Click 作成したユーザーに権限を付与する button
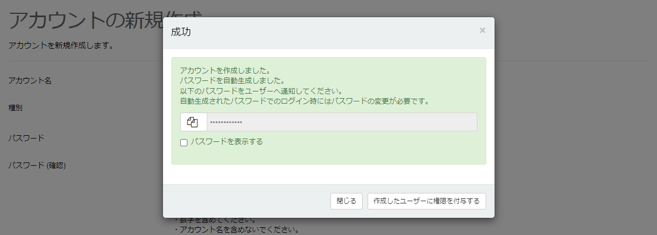 click(426, 201)
